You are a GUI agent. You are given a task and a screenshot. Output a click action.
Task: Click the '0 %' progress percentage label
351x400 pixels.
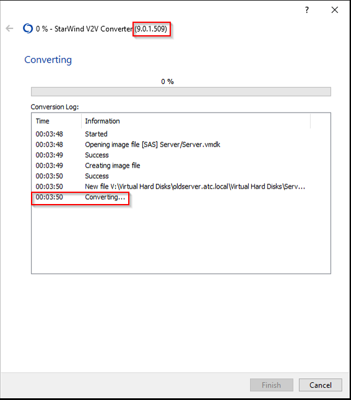click(x=167, y=82)
